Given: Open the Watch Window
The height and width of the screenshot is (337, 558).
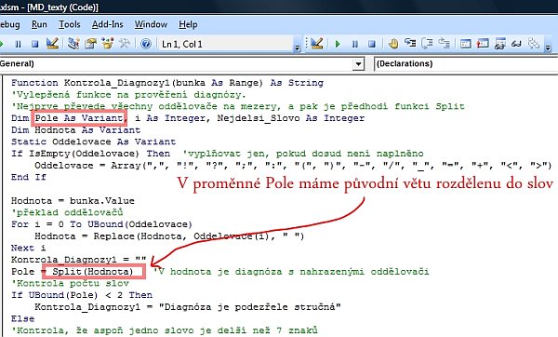Looking at the screenshot, I should click(x=499, y=44).
